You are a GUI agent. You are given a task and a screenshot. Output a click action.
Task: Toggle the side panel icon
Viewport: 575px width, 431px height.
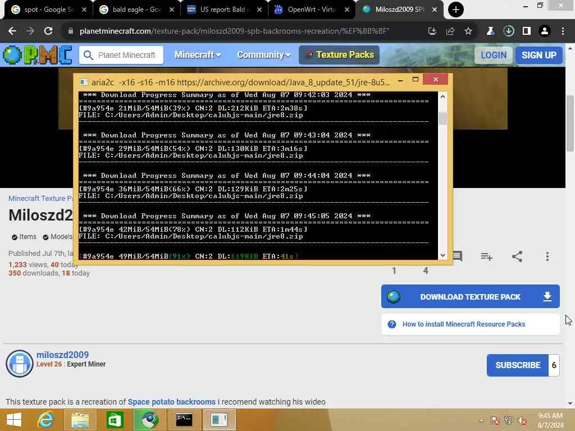[x=527, y=31]
